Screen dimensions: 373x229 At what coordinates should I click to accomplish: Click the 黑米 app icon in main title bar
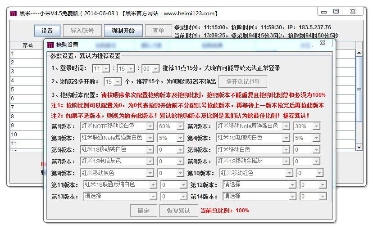pyautogui.click(x=14, y=13)
